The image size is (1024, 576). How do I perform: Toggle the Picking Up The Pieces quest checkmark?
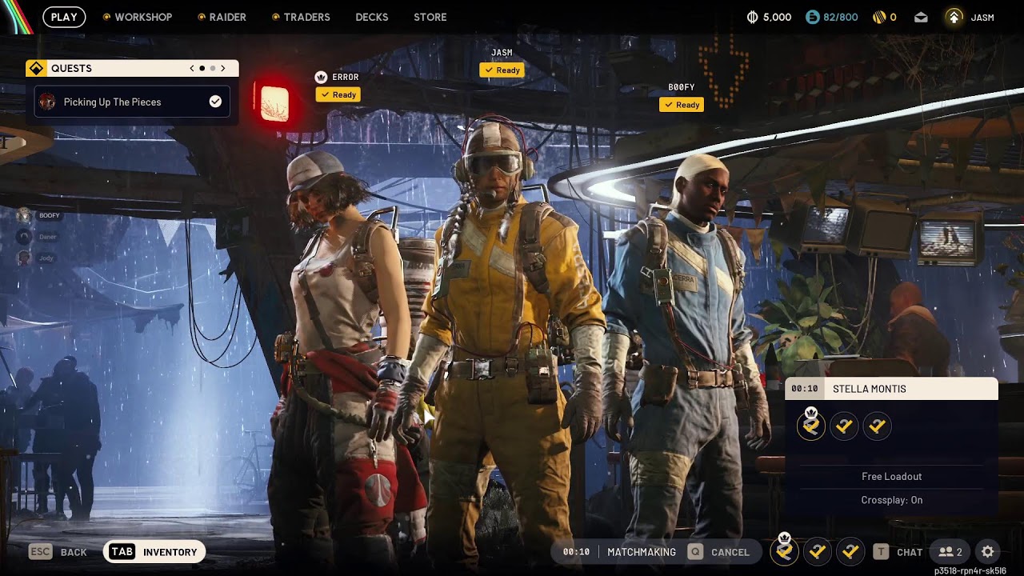(x=215, y=102)
